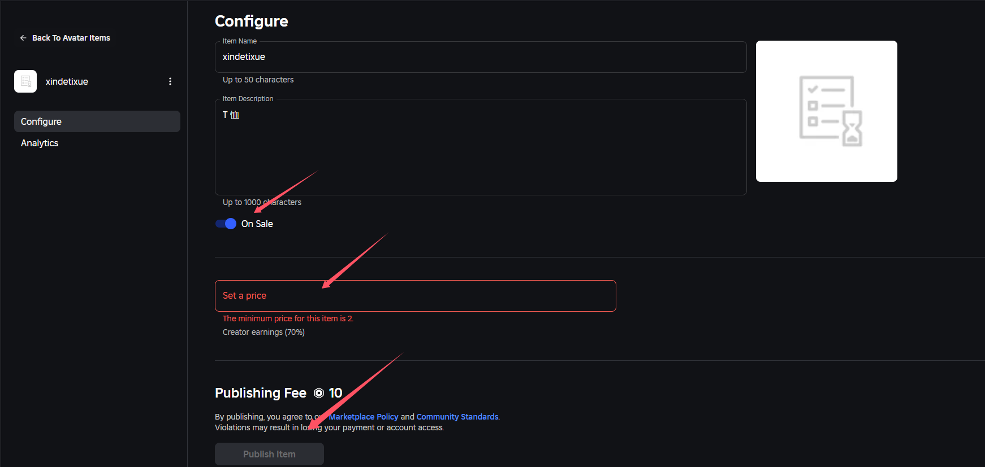The width and height of the screenshot is (985, 467).
Task: Click the minimum price error message
Action: tap(288, 318)
